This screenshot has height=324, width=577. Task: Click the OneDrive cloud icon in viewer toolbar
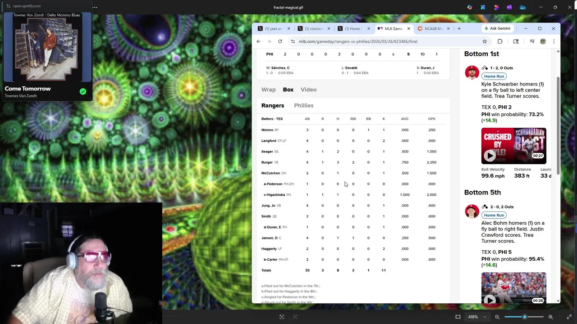(522, 7)
